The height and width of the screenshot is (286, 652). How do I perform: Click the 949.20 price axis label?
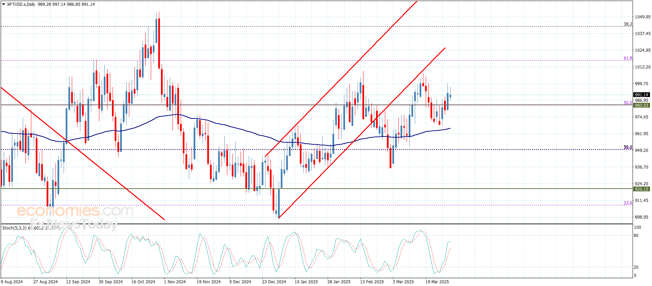641,150
